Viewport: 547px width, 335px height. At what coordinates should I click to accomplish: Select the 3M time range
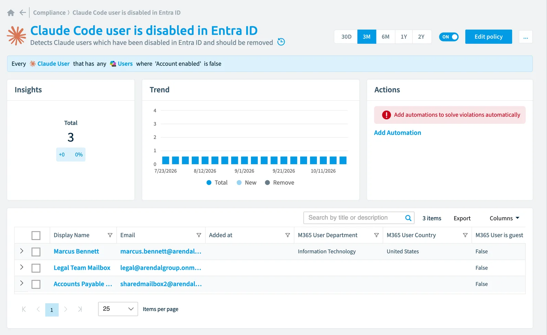[x=367, y=37]
